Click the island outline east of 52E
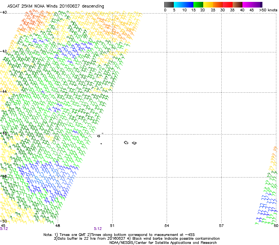279x245 pixels. coord(134,143)
